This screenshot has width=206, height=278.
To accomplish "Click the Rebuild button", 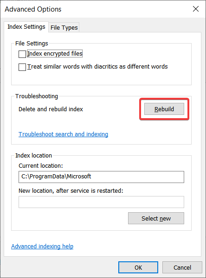I will [164, 109].
